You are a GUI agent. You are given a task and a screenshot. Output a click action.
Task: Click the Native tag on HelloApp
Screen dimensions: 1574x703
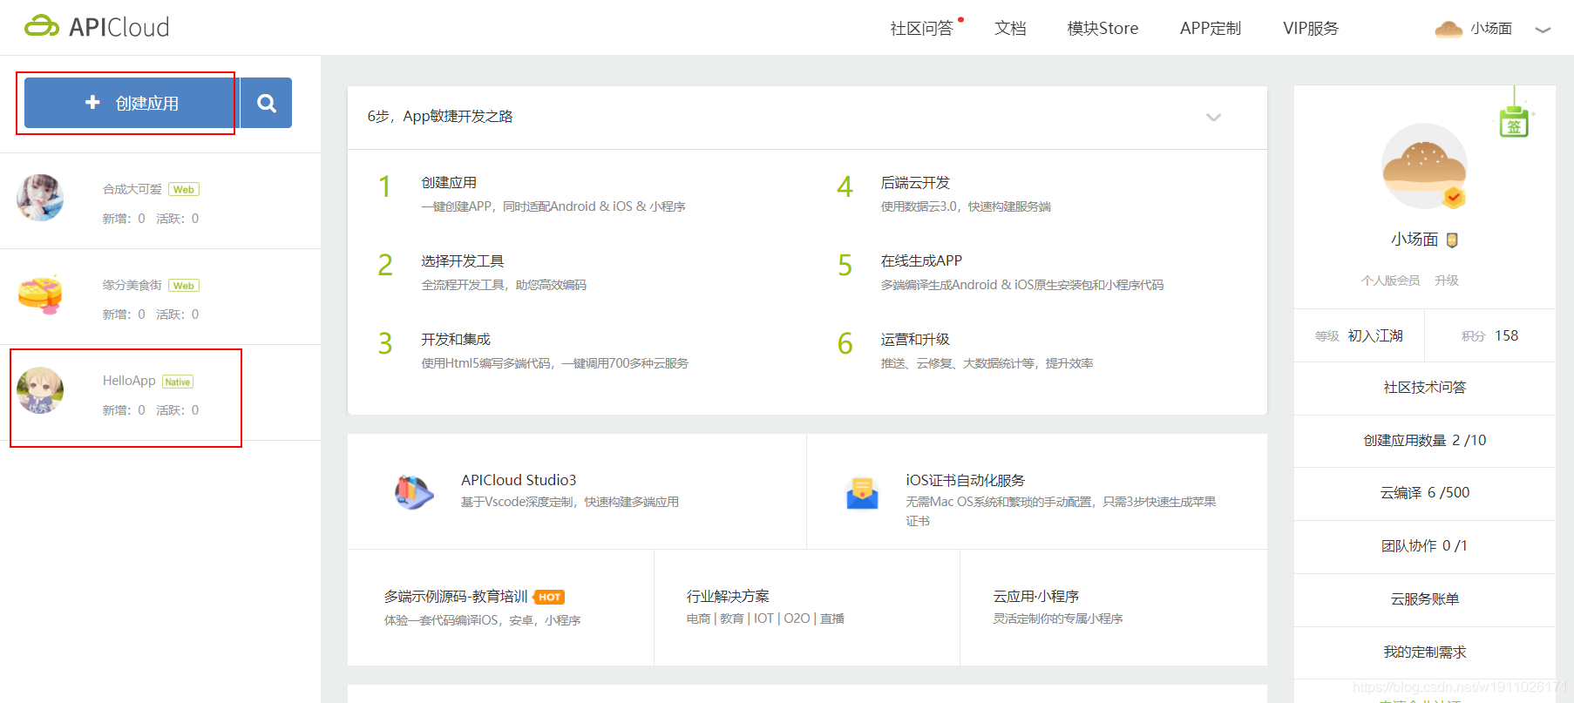178,382
